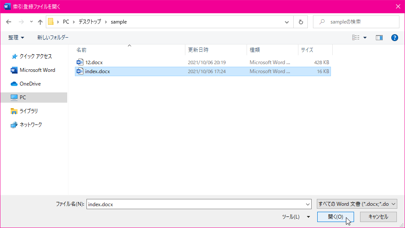405x228 pixels.
Task: Toggle the preview pane icon
Action: click(379, 38)
